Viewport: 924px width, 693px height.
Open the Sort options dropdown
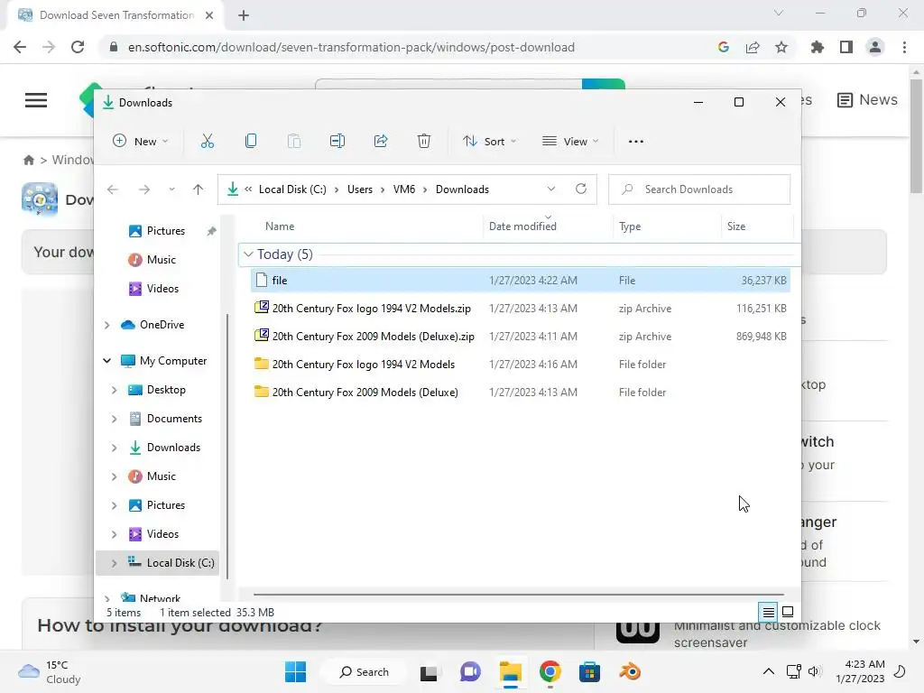[x=489, y=142]
